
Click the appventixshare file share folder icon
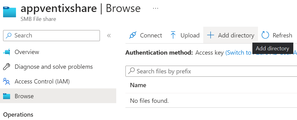click(x=10, y=12)
